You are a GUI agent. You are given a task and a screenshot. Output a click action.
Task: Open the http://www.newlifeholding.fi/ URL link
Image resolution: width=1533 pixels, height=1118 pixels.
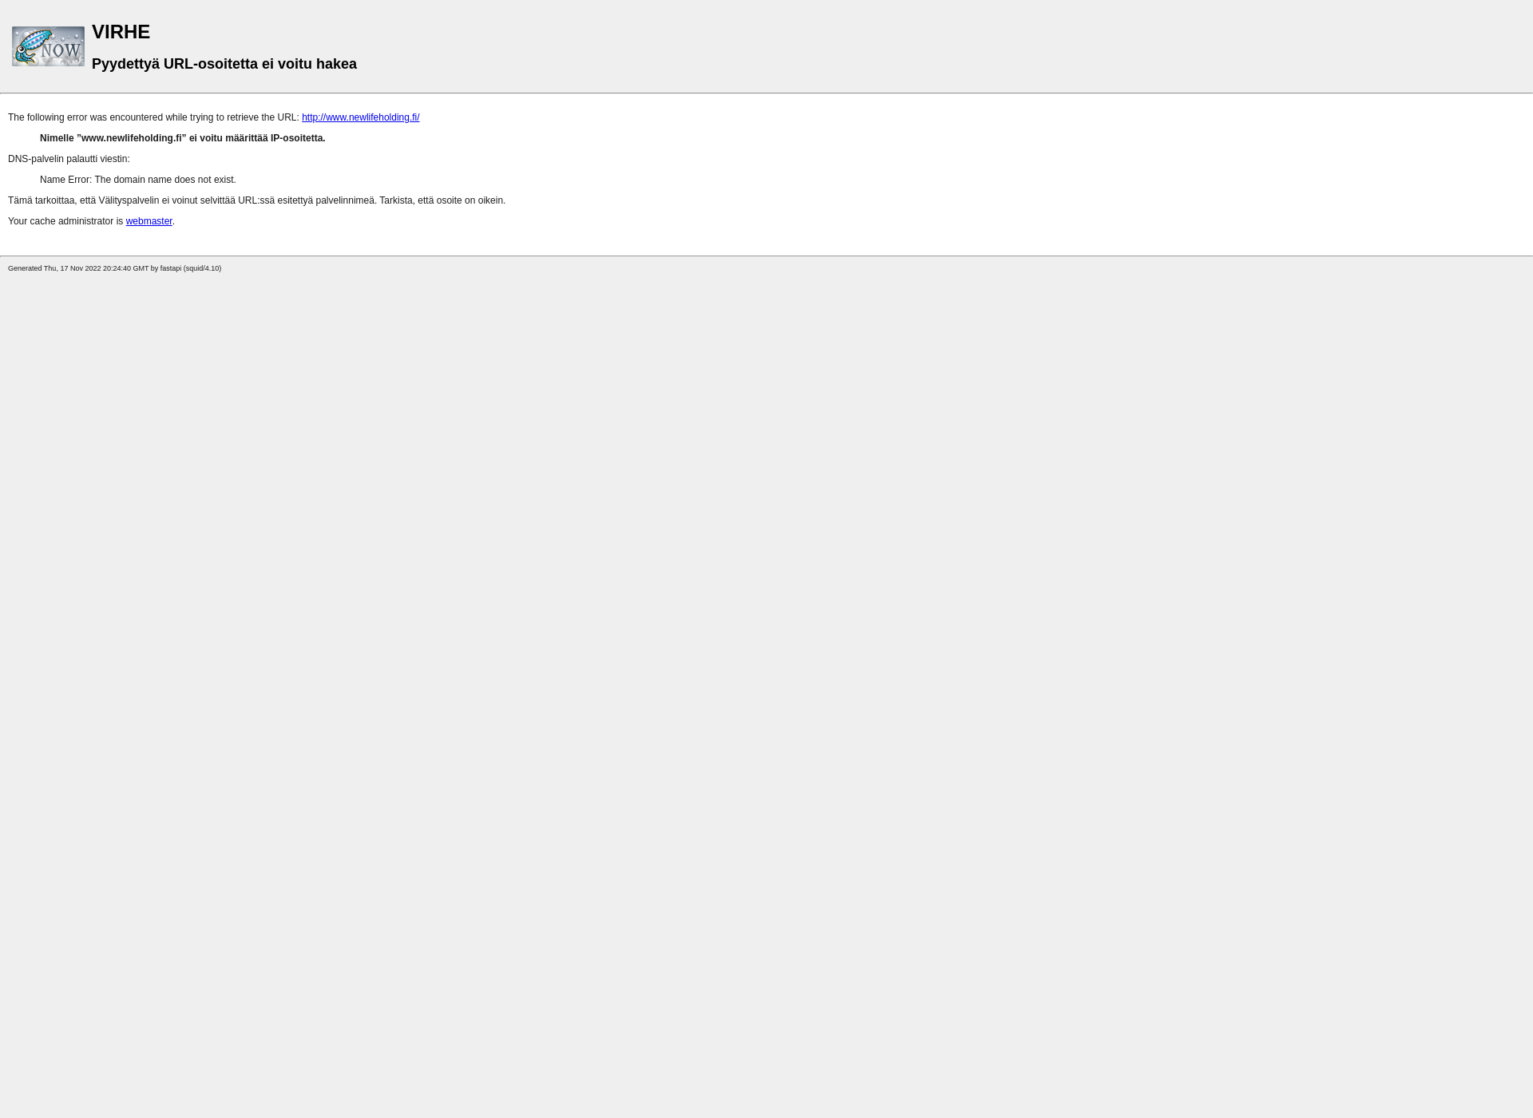click(x=361, y=117)
